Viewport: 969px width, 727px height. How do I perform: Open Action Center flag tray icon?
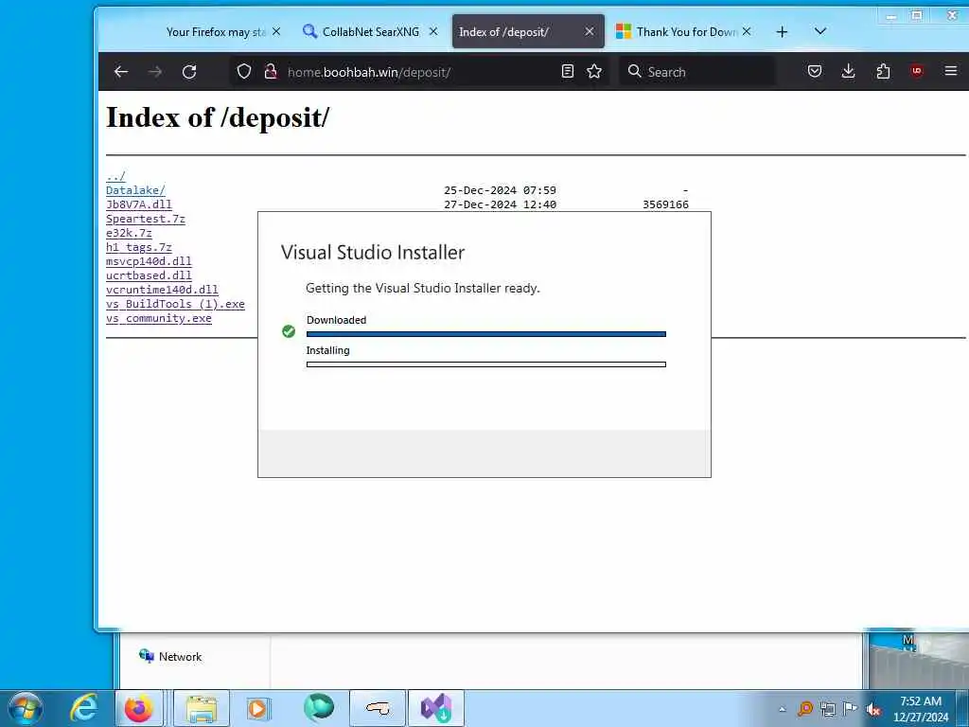coord(851,708)
